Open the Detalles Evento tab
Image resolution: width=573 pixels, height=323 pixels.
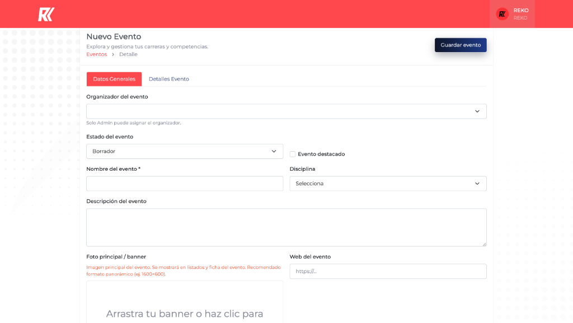(168, 79)
